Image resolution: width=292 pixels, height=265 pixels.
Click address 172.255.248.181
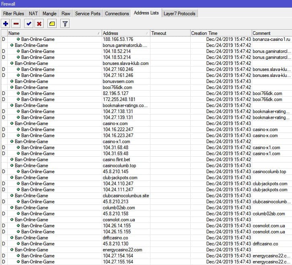[119, 99]
